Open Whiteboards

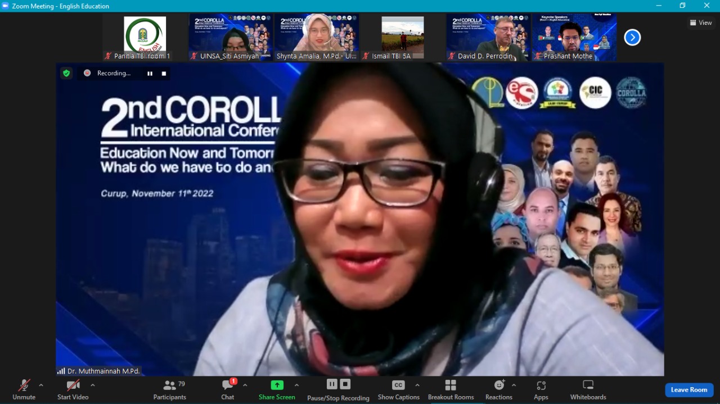[x=588, y=389]
